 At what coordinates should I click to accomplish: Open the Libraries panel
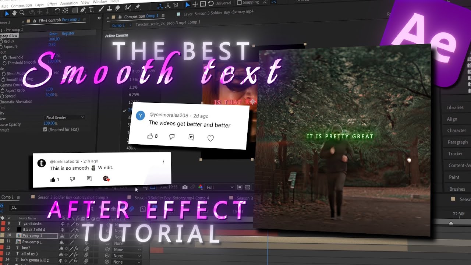click(x=455, y=107)
